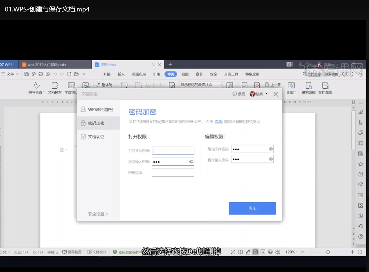
Task: Click the 文档加密 document encryption icon
Action: click(325, 88)
